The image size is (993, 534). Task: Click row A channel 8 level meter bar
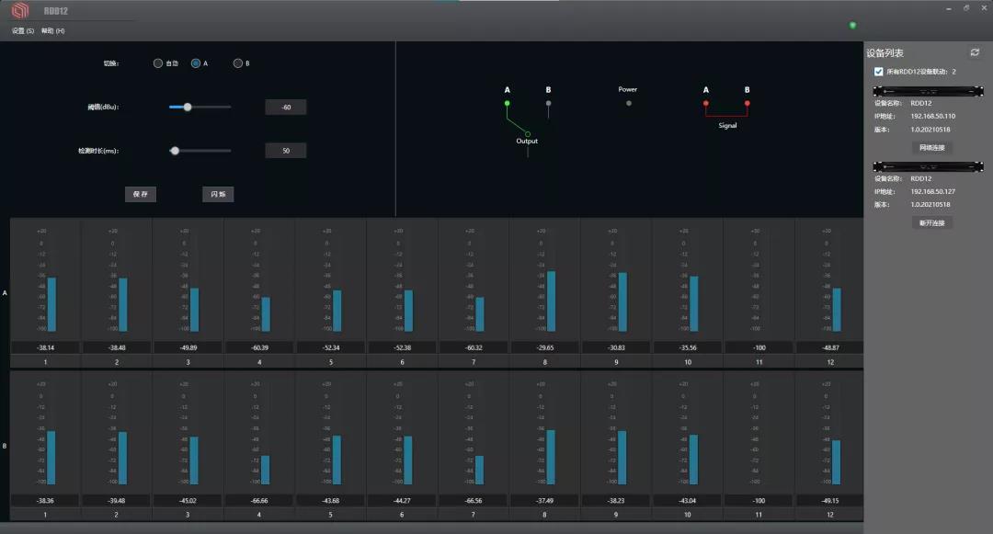point(551,301)
